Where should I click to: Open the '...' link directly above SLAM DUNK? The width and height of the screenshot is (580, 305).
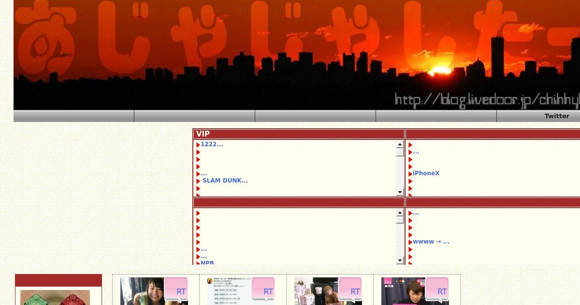point(204,173)
